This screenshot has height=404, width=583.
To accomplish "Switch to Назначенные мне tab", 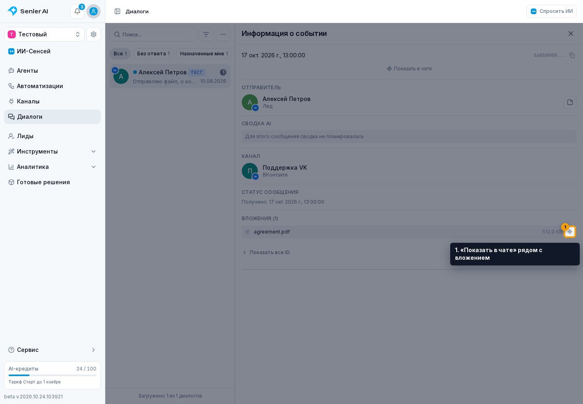I will point(204,54).
